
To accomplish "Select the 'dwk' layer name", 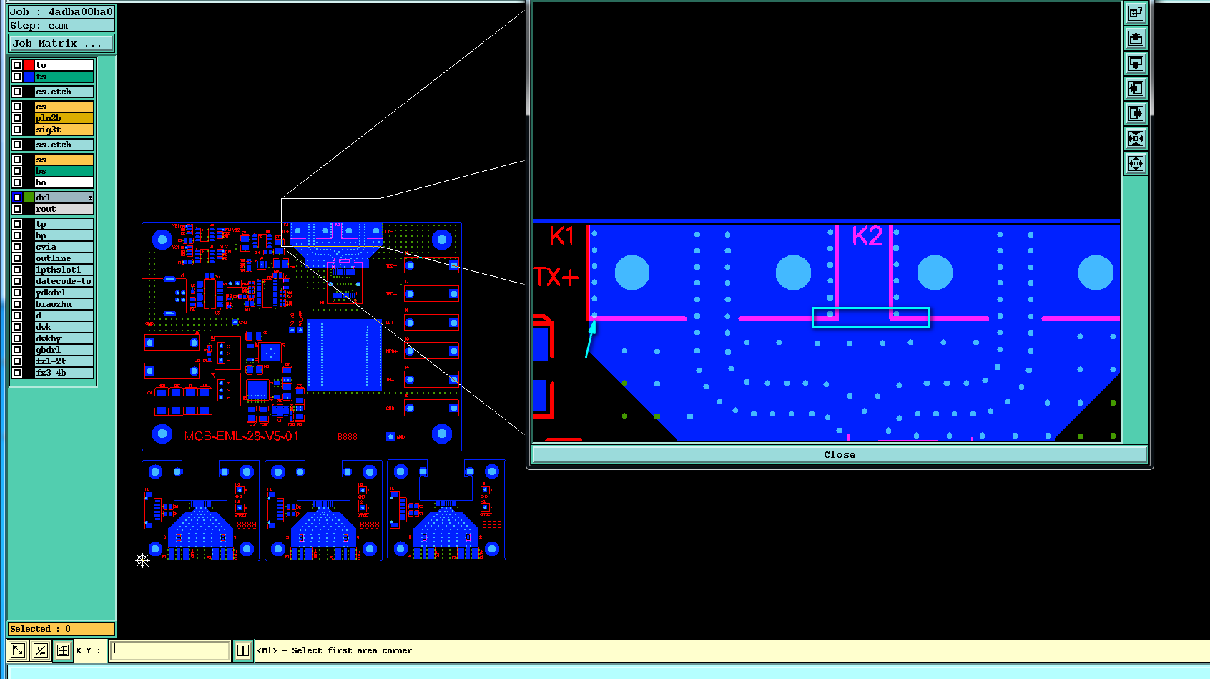I will point(64,327).
